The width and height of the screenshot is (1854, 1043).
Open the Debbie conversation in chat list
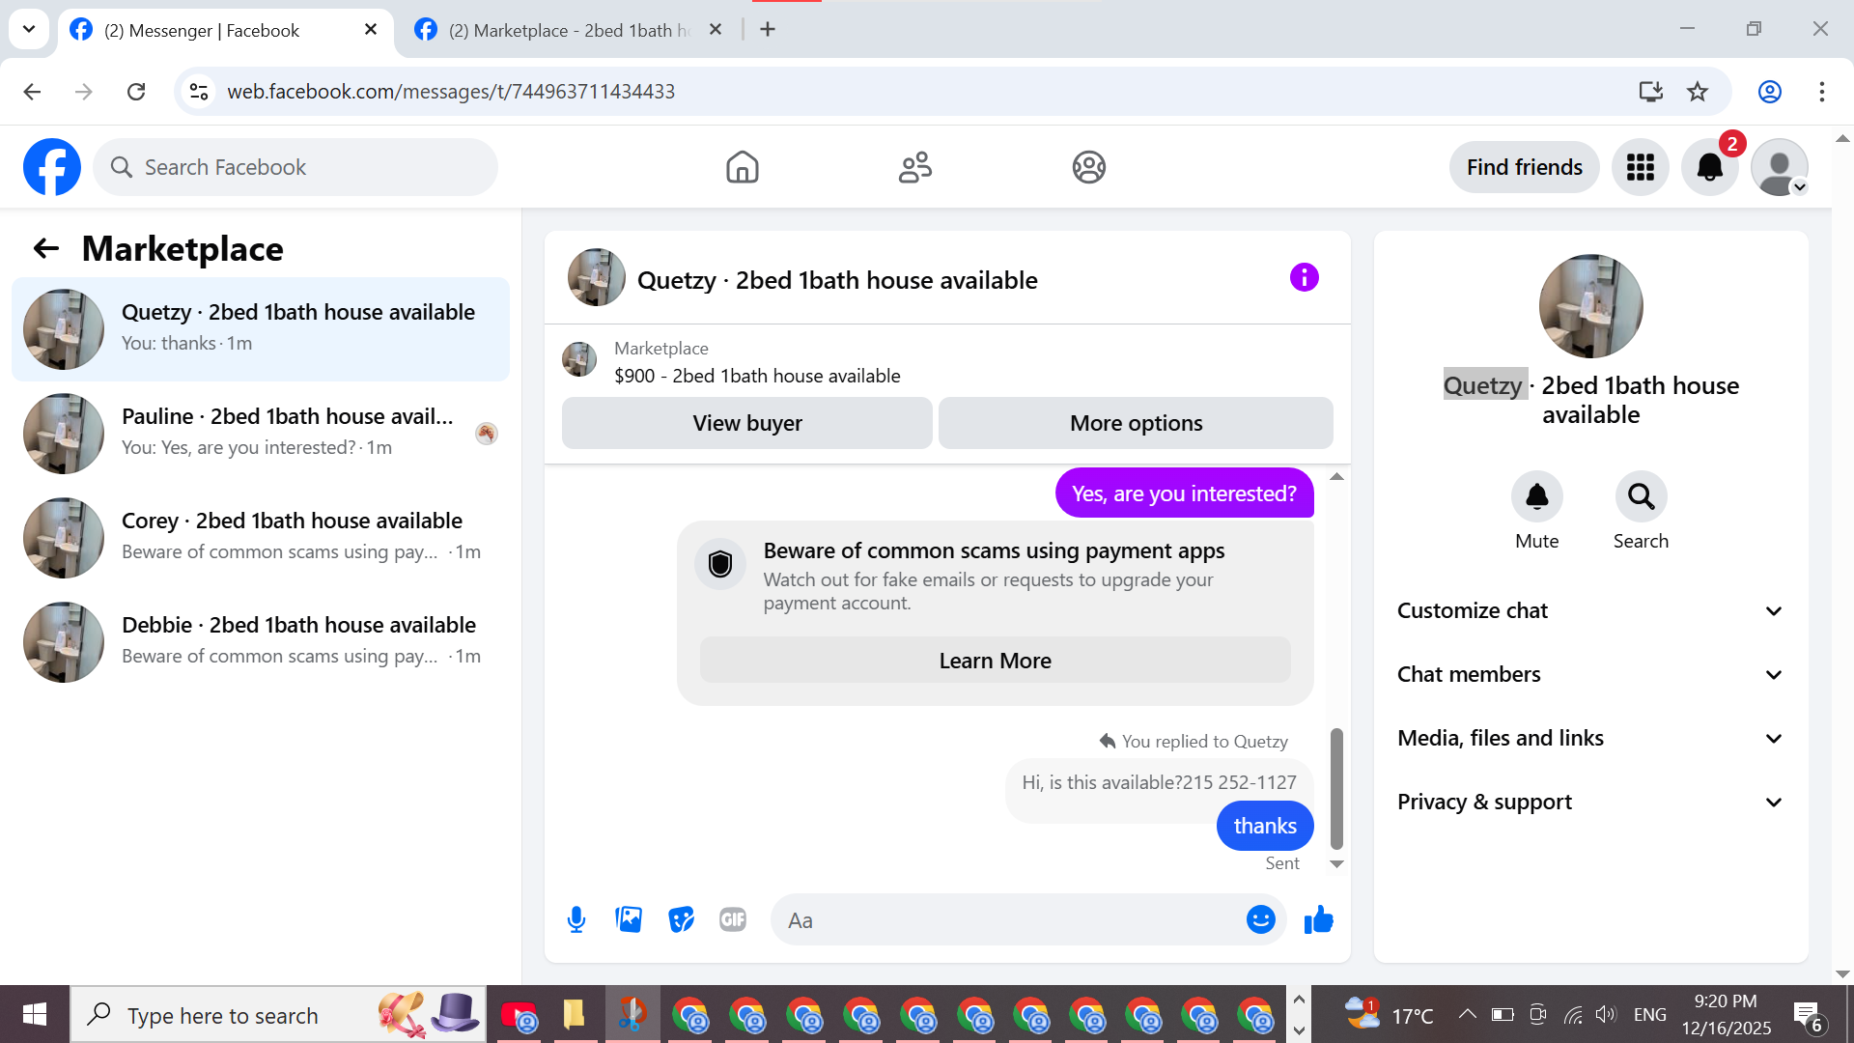click(261, 642)
